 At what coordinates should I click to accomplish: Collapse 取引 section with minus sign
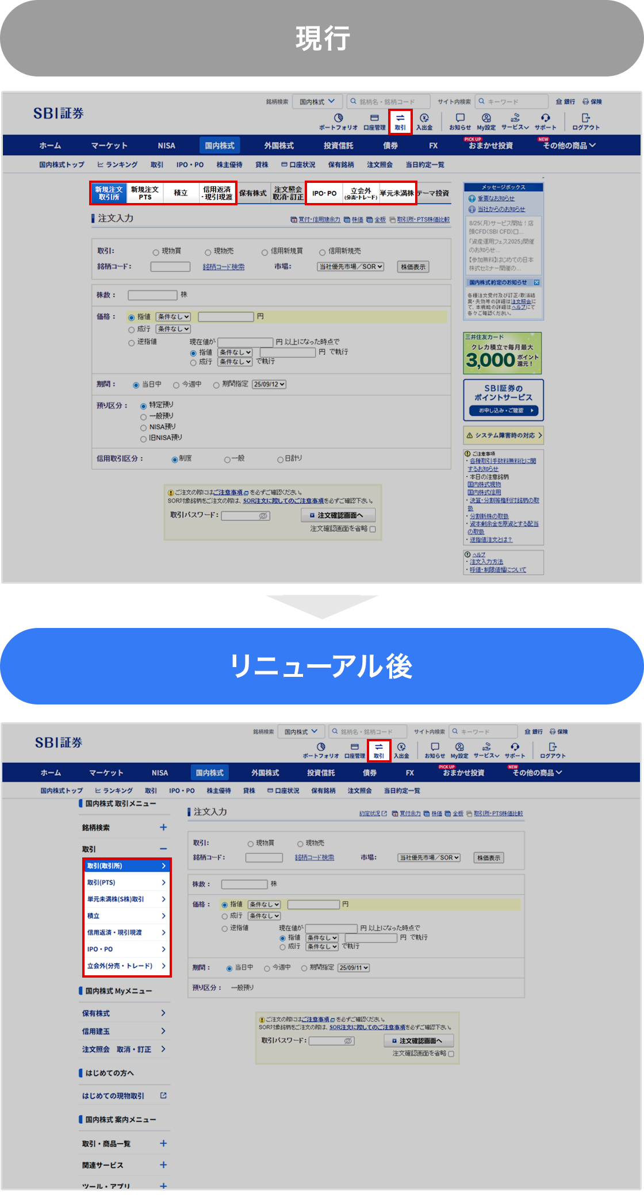pos(163,849)
